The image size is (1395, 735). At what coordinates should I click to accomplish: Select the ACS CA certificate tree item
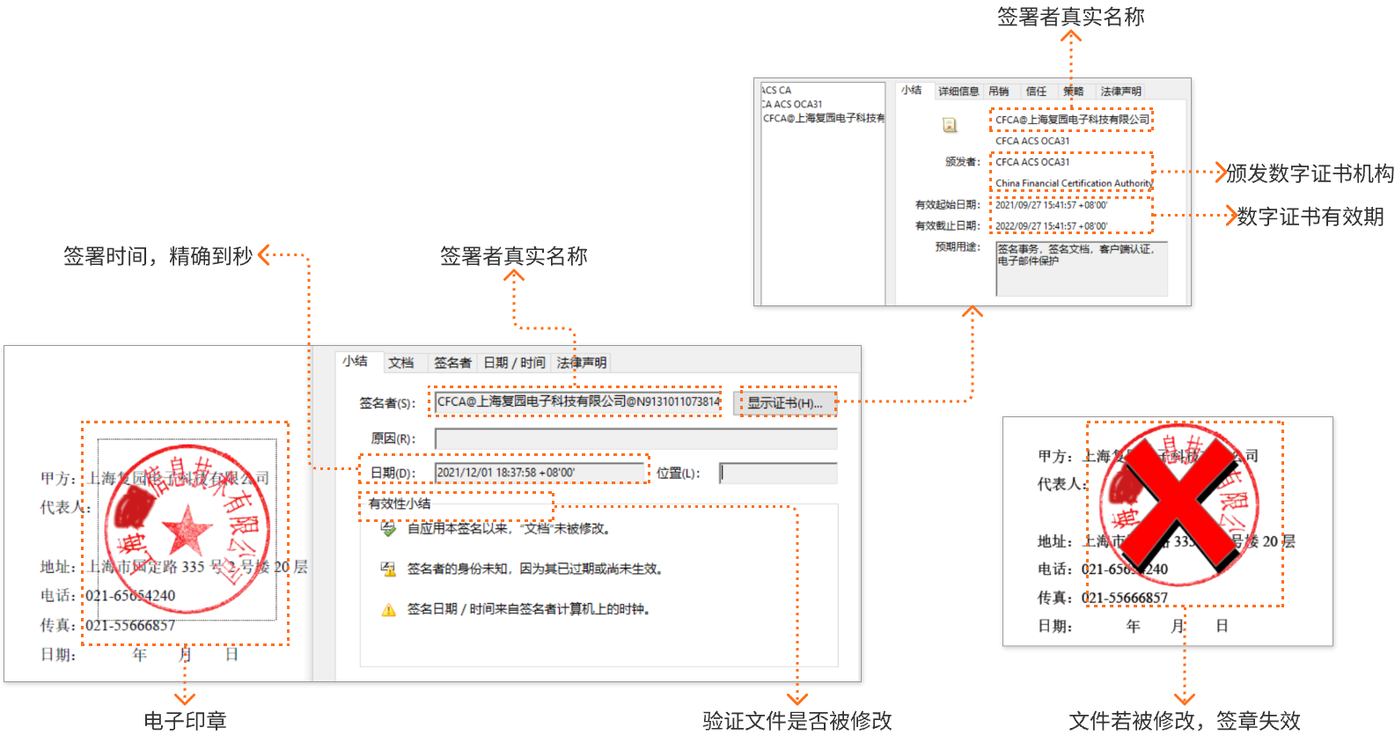coord(776,91)
